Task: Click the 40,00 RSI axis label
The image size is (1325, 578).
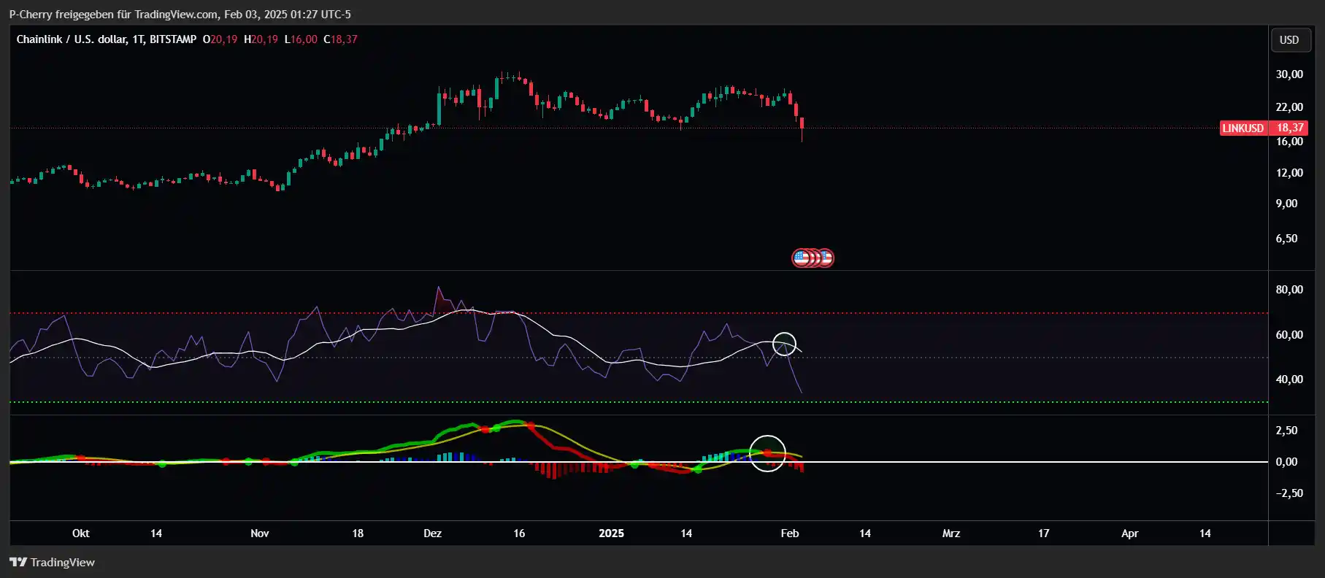Action: tap(1289, 379)
